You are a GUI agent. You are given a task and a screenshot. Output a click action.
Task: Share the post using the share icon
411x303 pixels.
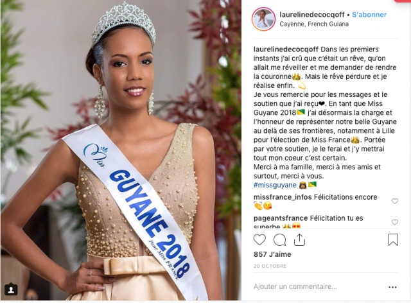300,239
